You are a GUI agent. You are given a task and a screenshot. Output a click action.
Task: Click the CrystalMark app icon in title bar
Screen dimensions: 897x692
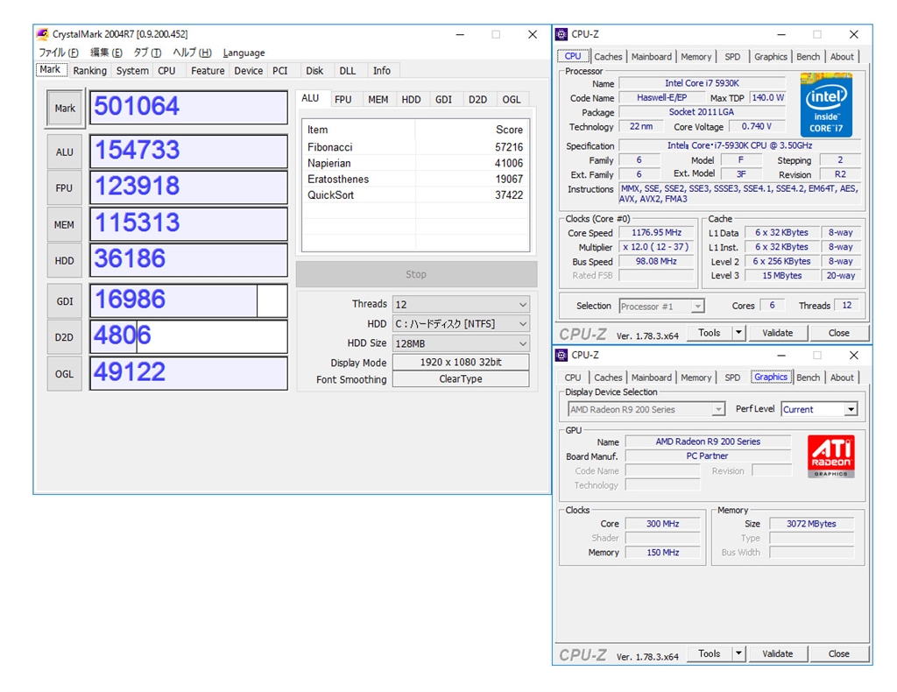click(x=43, y=34)
